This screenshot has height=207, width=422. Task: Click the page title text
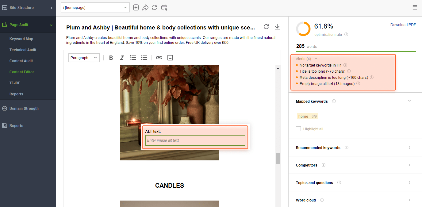click(160, 28)
